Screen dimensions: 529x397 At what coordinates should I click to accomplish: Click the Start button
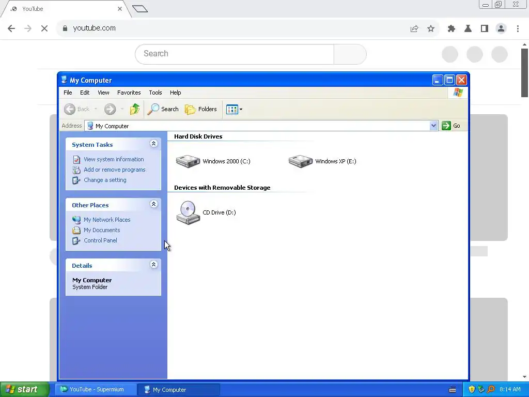pos(24,389)
